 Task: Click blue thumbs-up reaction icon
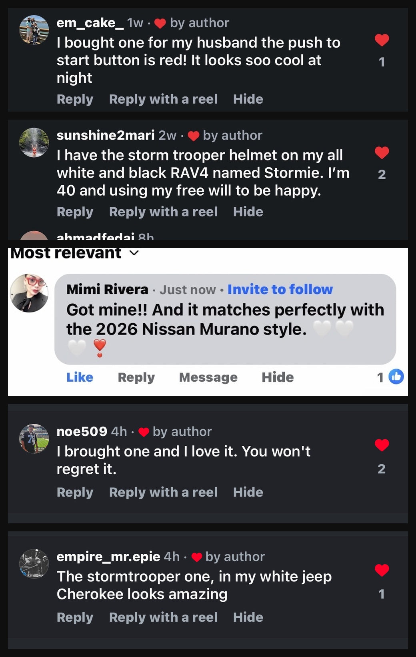396,377
